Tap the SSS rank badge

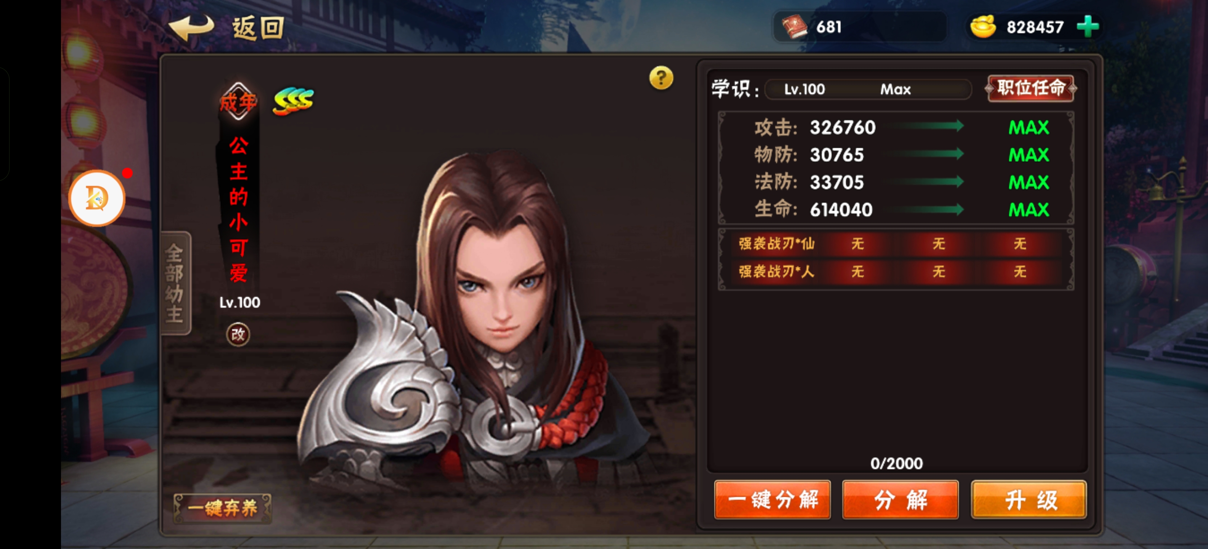(x=294, y=100)
